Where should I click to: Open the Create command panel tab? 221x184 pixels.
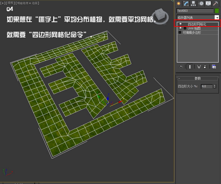coord(179,3)
